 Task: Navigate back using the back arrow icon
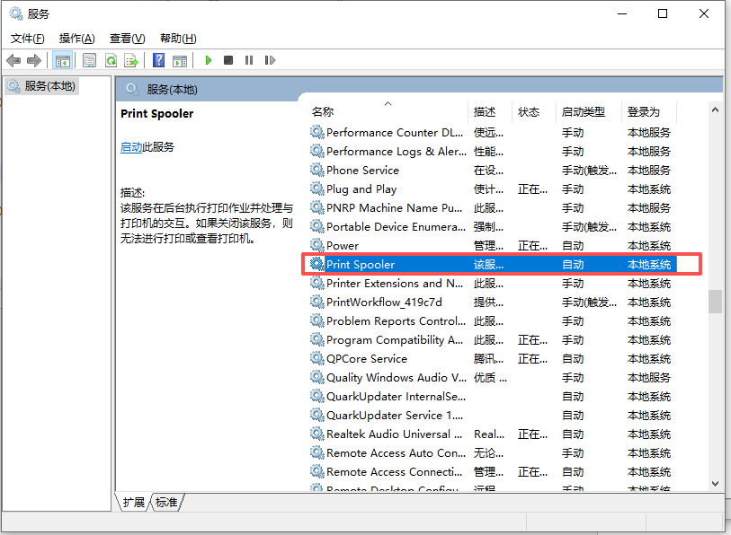(x=13, y=60)
